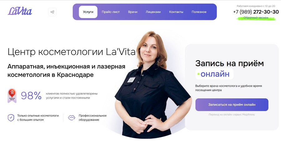Click the "Запись на приём" card title

click(x=229, y=63)
